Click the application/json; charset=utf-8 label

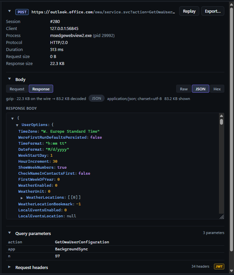click(x=134, y=99)
